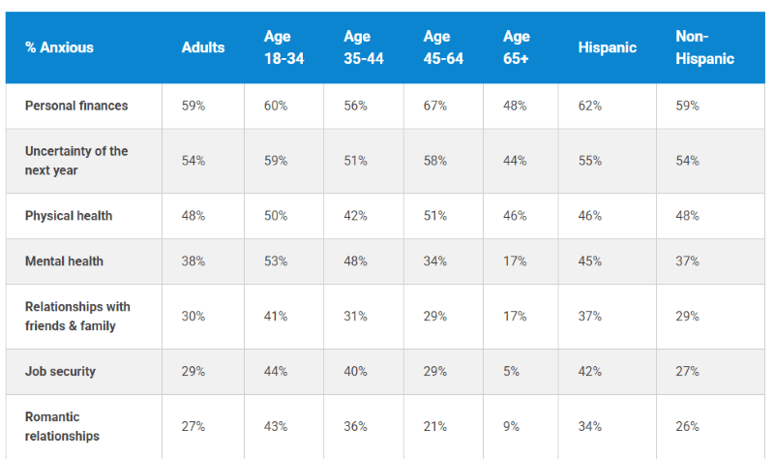The image size is (774, 459).
Task: Select the 'Age 65+' column header
Action: [x=517, y=47]
